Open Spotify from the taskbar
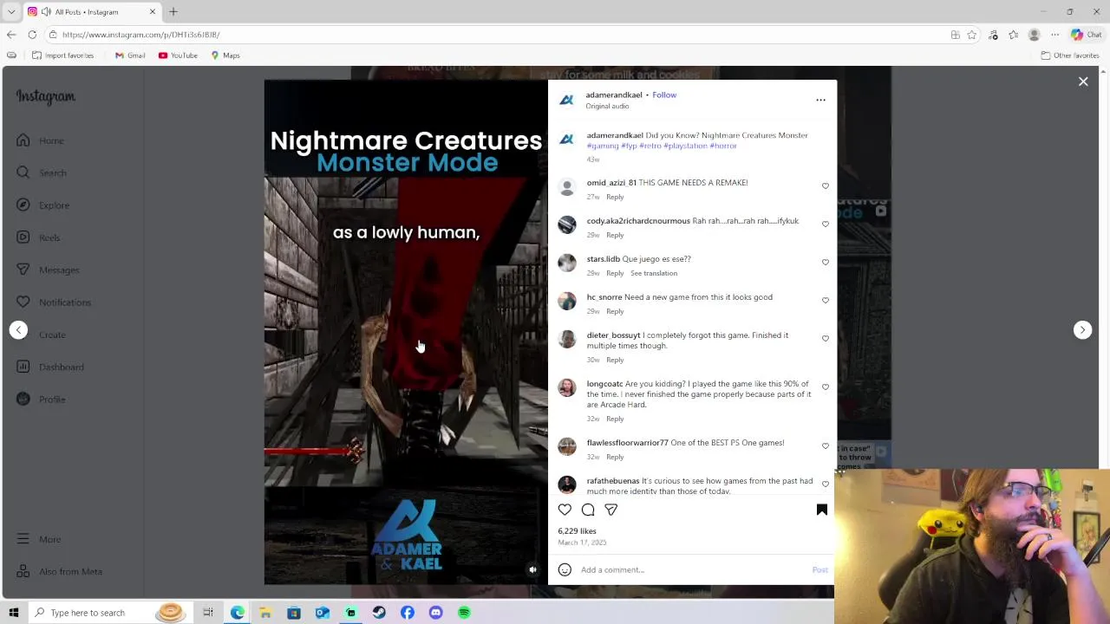Viewport: 1110px width, 624px height. [464, 613]
